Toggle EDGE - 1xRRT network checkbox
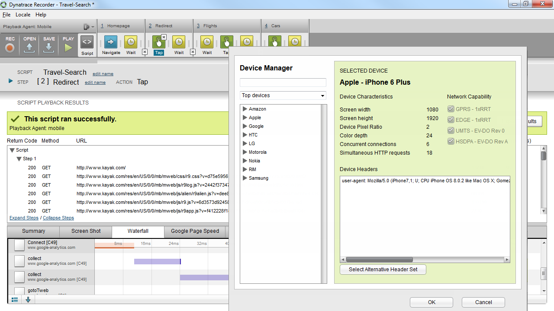 pyautogui.click(x=451, y=120)
